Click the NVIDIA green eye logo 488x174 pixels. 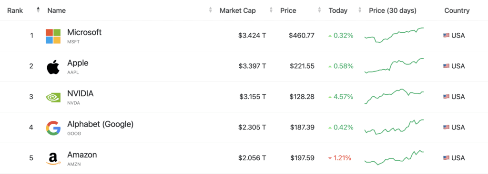pos(53,98)
